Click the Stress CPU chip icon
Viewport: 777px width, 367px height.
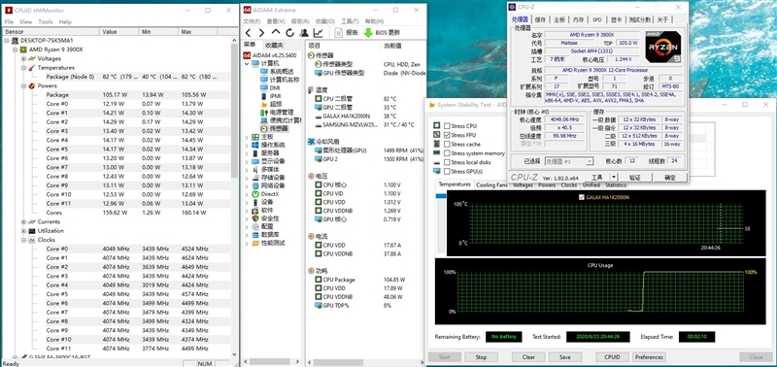point(437,126)
